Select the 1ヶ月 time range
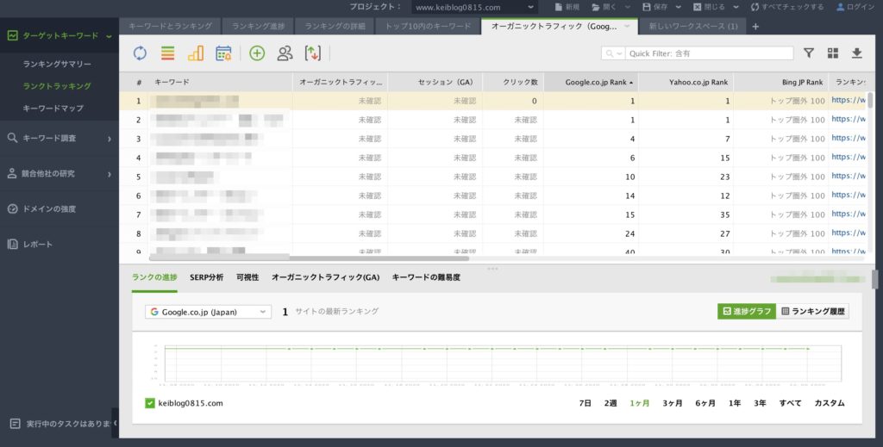 click(x=640, y=403)
